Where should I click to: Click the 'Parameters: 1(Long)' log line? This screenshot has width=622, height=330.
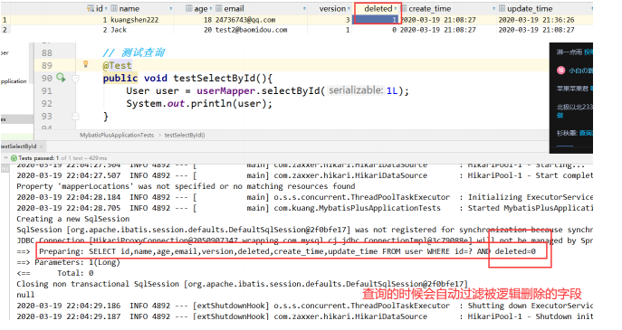pos(68,262)
